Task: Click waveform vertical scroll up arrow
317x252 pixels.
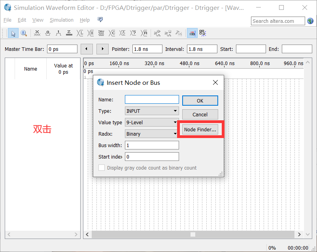Action: click(x=308, y=62)
